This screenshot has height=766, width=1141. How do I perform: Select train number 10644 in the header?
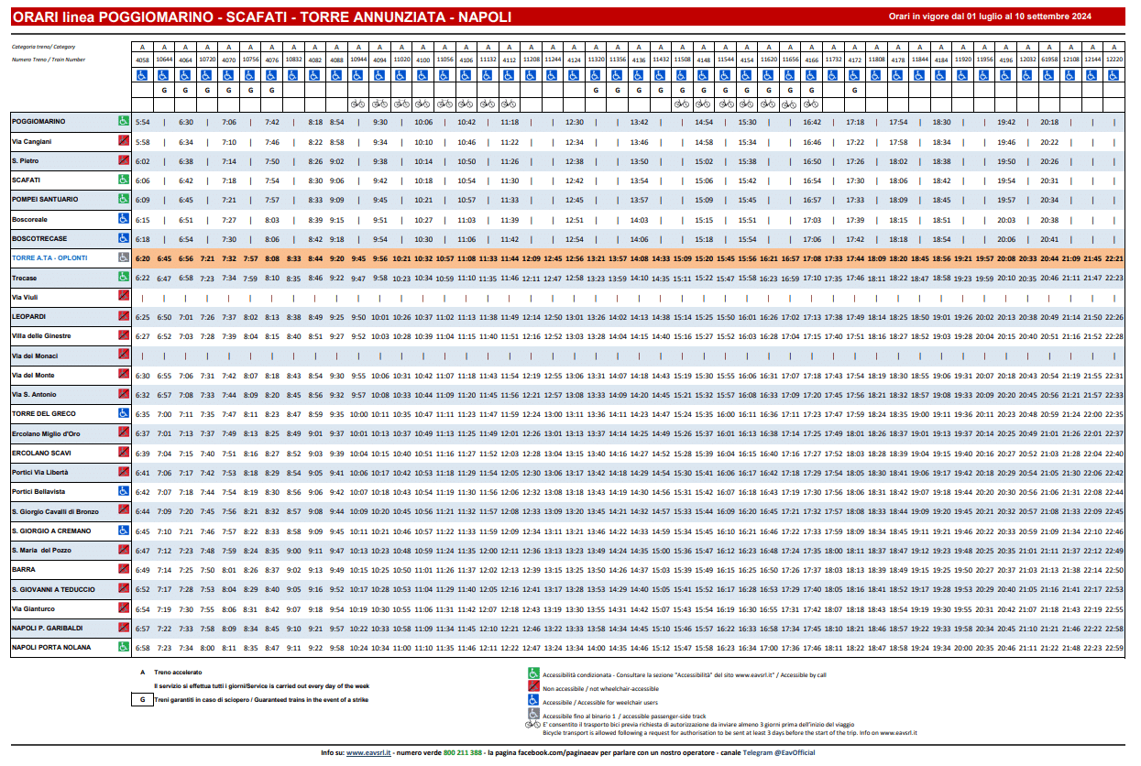point(164,60)
